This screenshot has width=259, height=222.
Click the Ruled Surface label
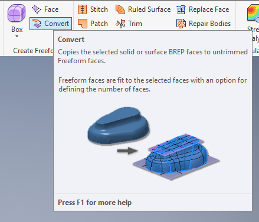click(x=149, y=9)
